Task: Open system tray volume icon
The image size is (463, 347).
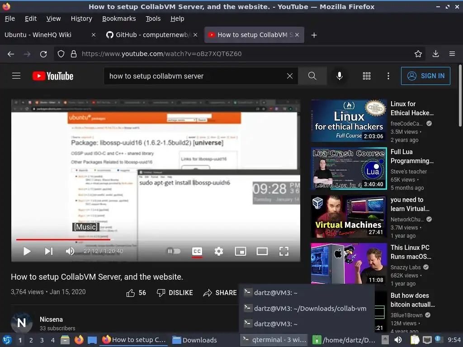Action: (x=398, y=340)
